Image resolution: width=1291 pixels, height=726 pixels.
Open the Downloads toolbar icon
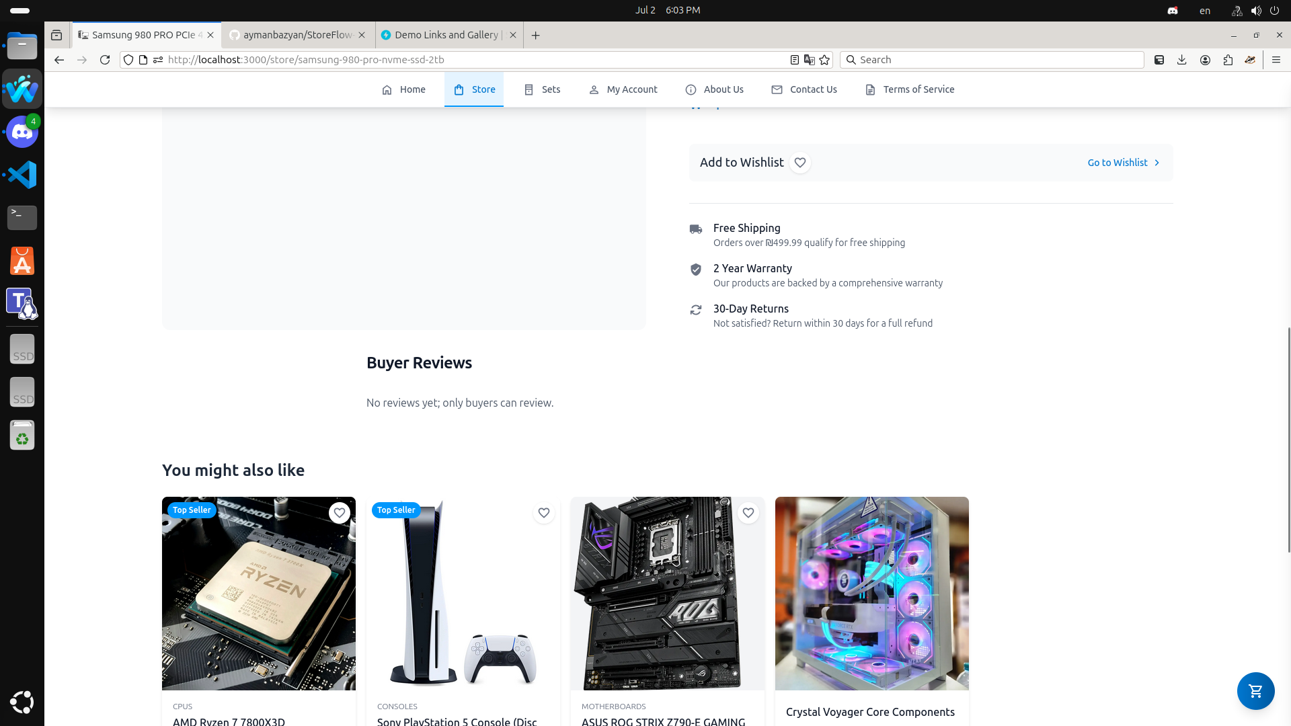(1182, 60)
